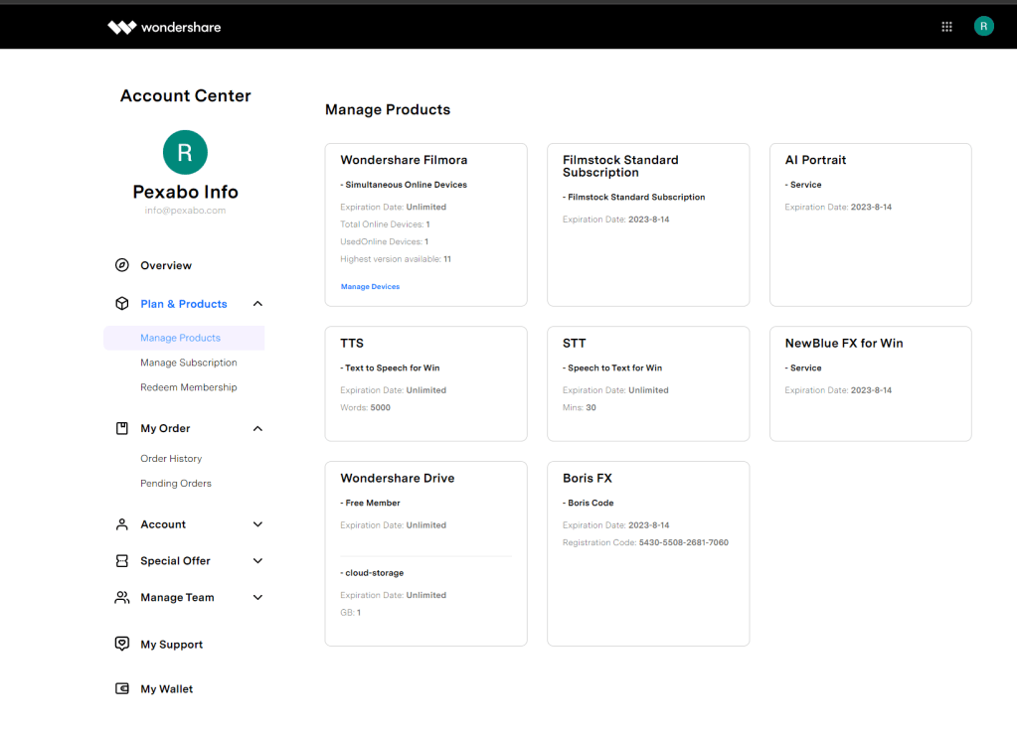
Task: Click the Wondershare Filmora card title
Action: coord(404,160)
